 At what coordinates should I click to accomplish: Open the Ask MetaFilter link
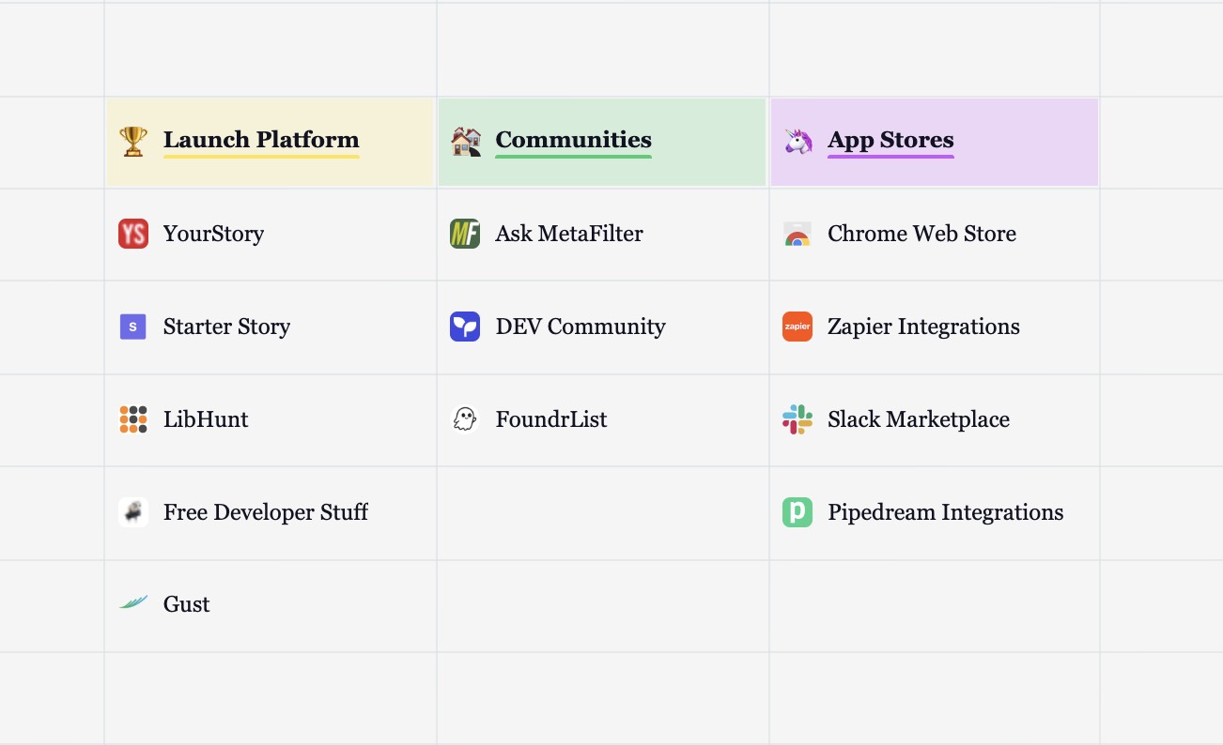click(x=569, y=234)
